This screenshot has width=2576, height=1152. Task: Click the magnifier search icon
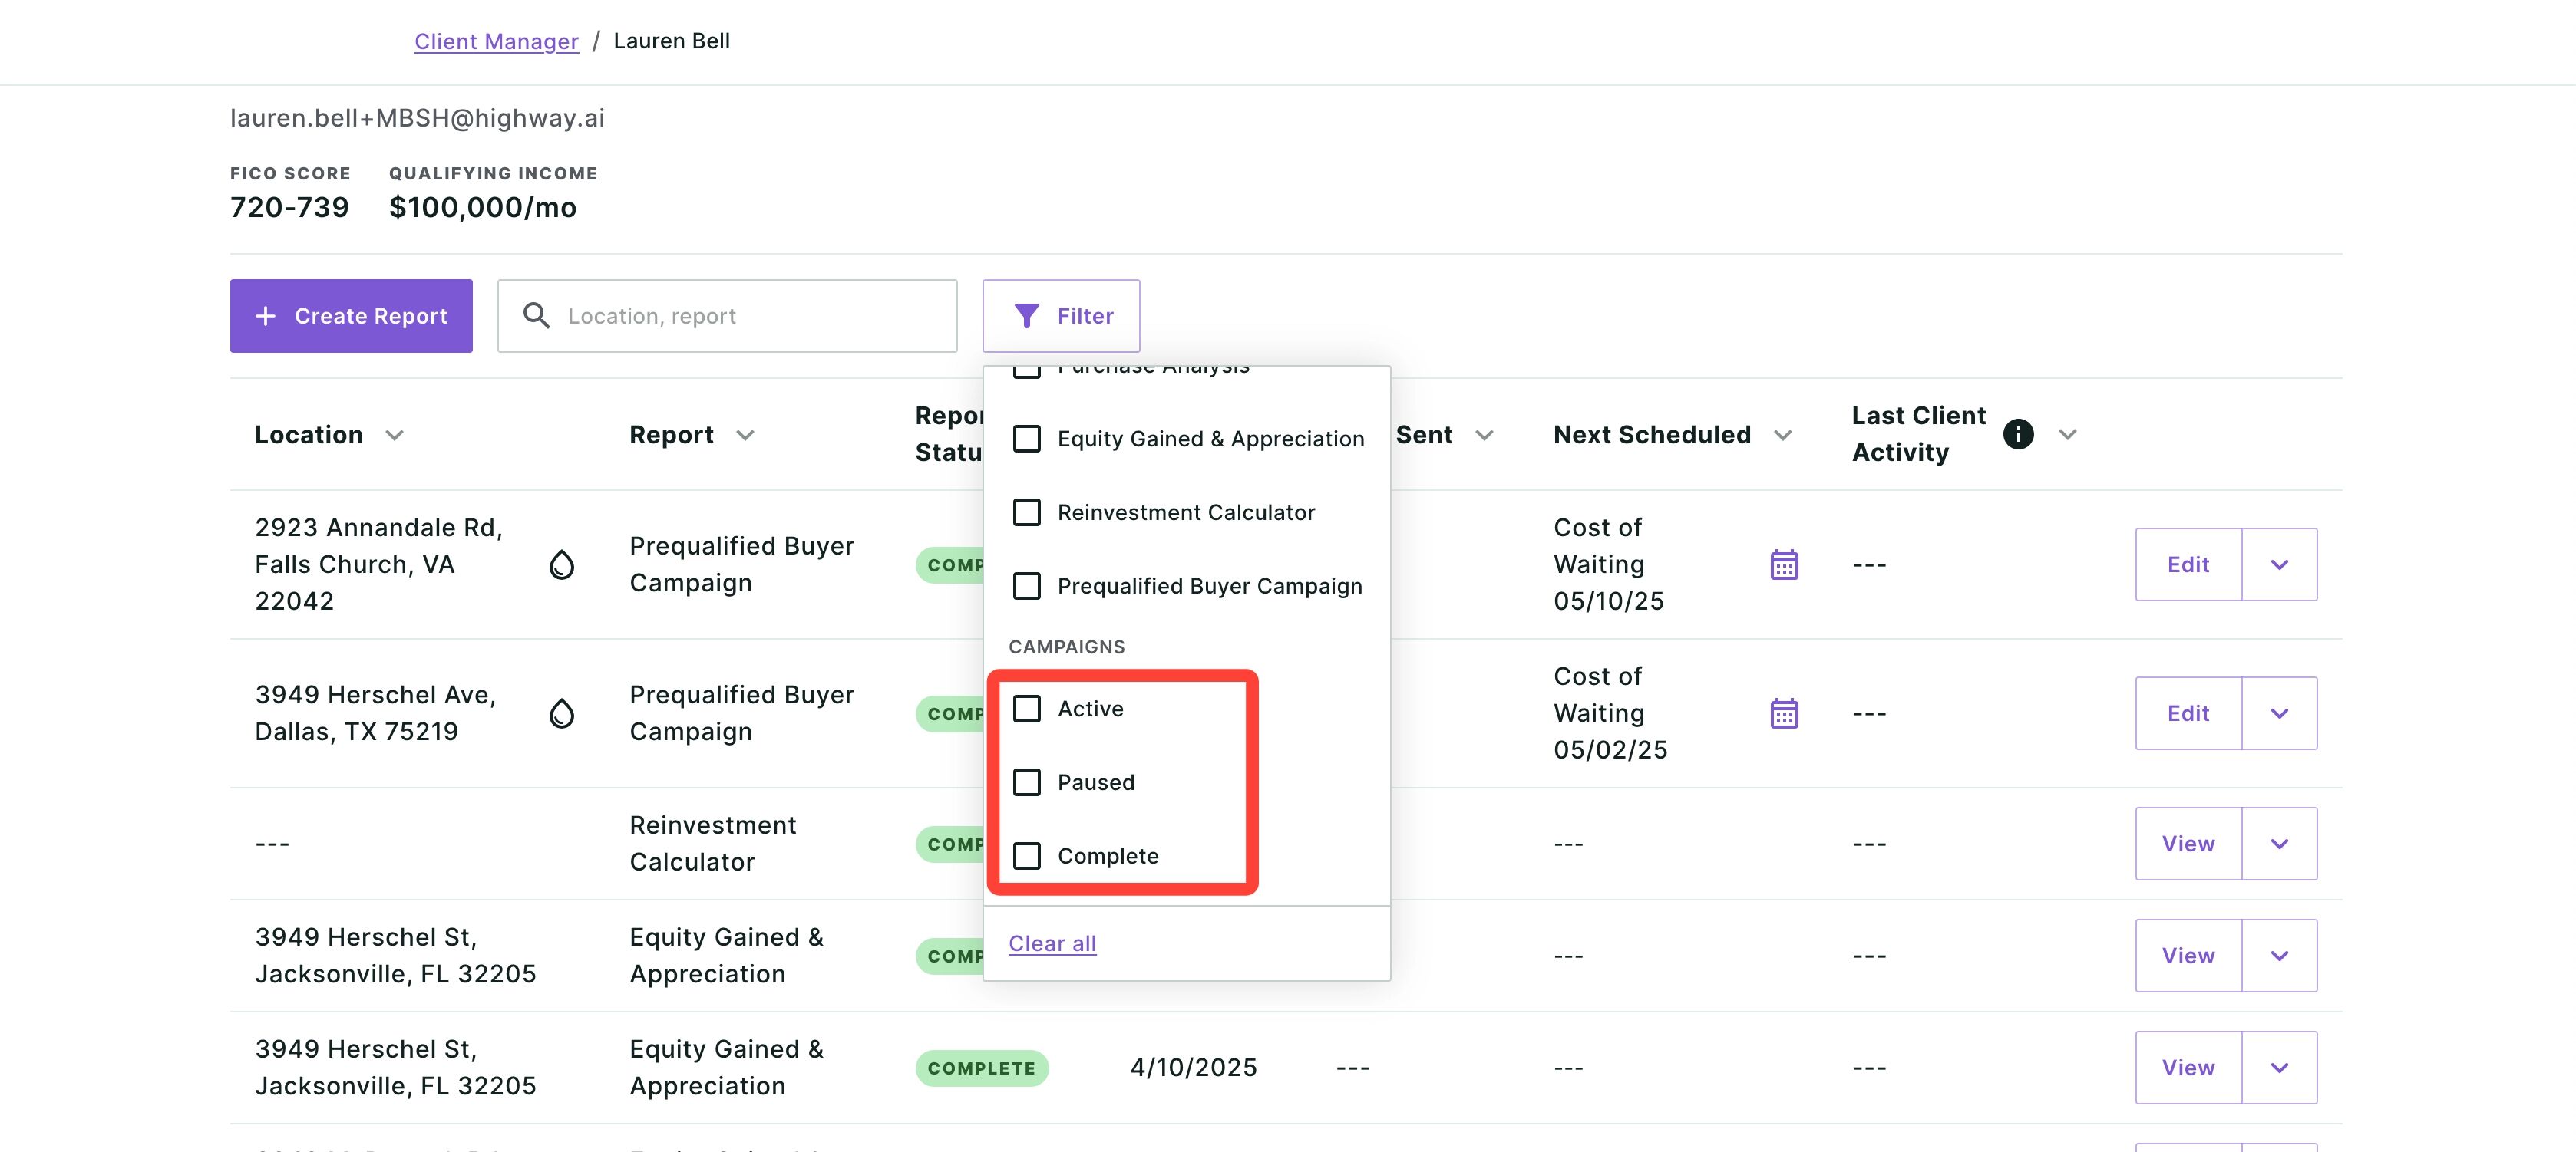pyautogui.click(x=537, y=316)
